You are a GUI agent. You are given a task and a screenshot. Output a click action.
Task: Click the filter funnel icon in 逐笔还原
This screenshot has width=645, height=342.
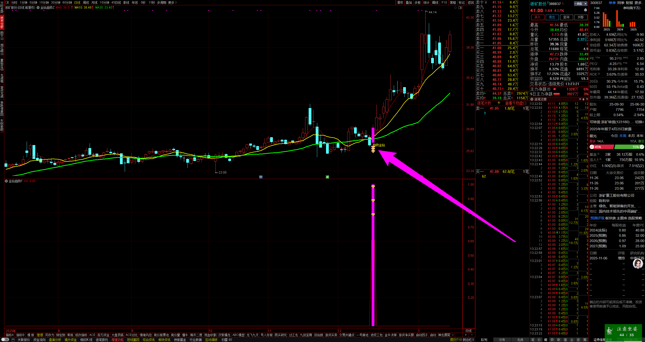pos(580,99)
